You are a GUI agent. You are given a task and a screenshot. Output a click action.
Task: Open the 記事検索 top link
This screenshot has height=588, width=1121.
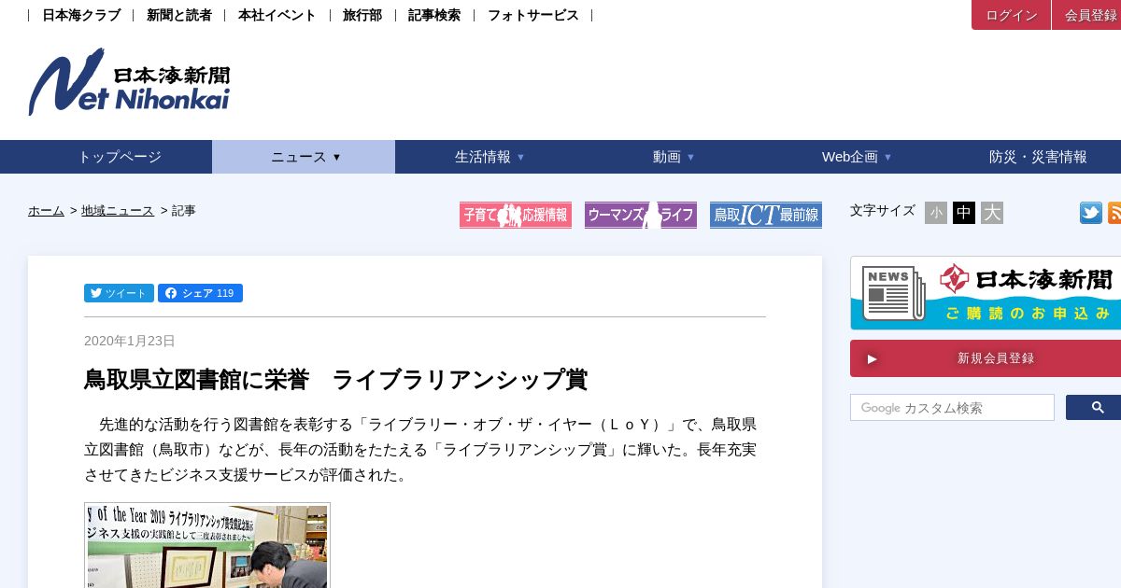pos(434,15)
